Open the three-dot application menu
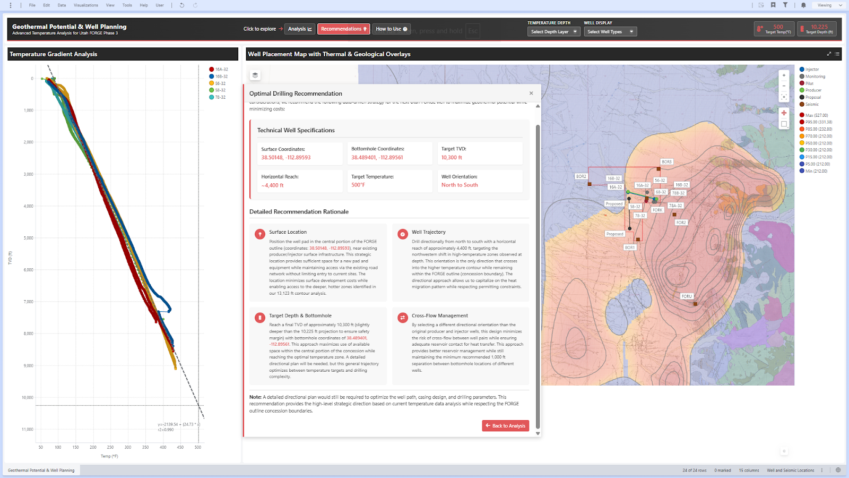The width and height of the screenshot is (849, 478). pyautogui.click(x=11, y=5)
